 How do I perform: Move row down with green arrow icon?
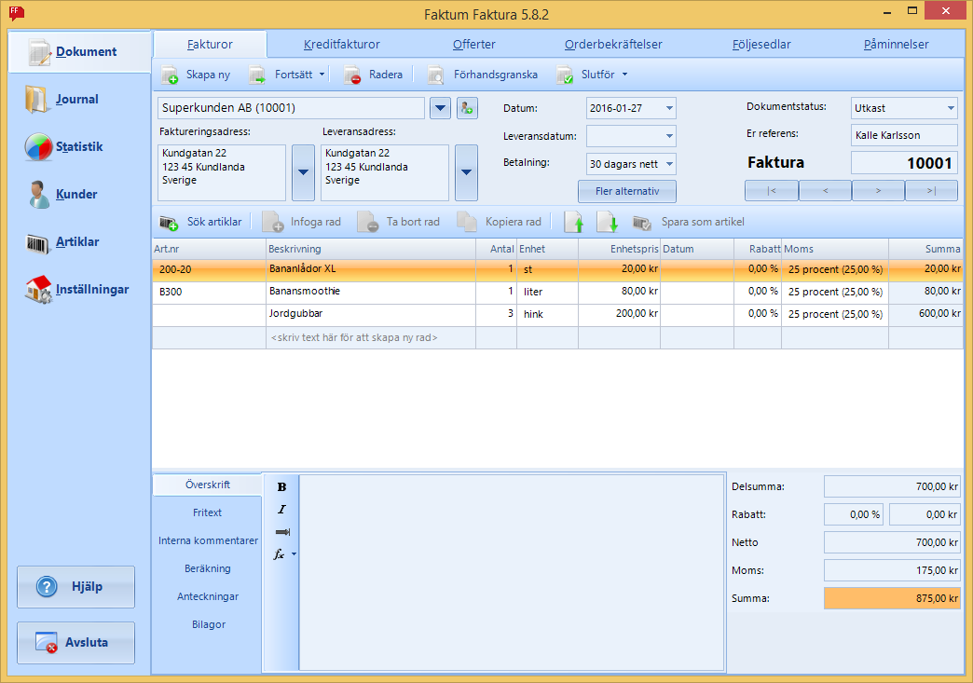click(607, 222)
